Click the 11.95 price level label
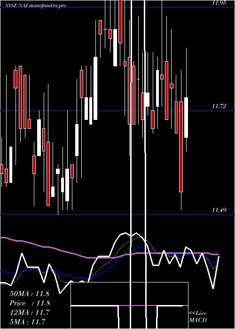235x329 pixels. (219, 3)
